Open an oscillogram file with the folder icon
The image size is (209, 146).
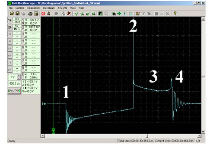point(12,14)
